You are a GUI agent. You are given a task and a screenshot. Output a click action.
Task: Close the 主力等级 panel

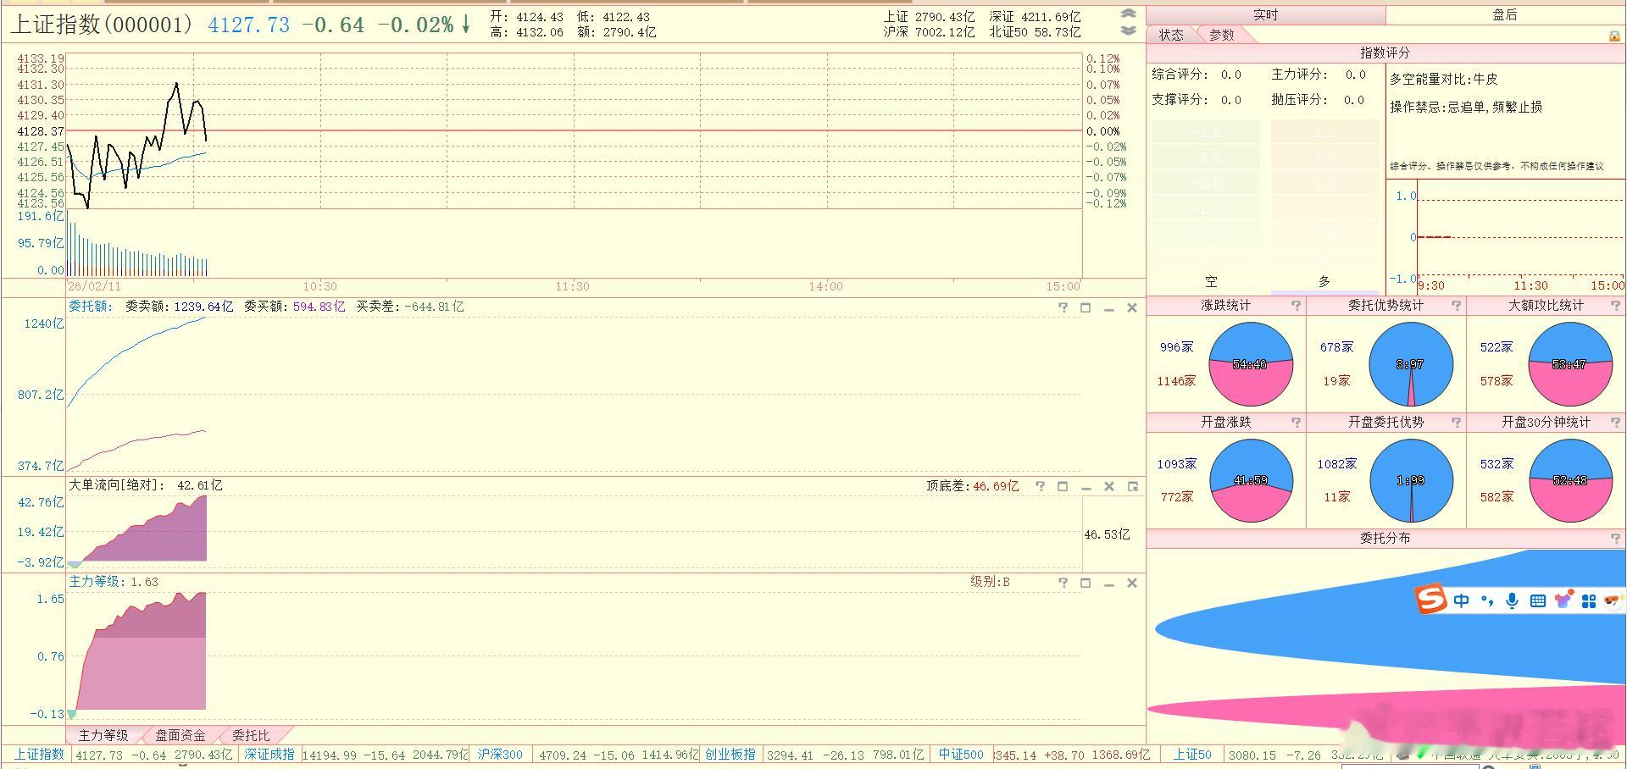coord(1131,583)
